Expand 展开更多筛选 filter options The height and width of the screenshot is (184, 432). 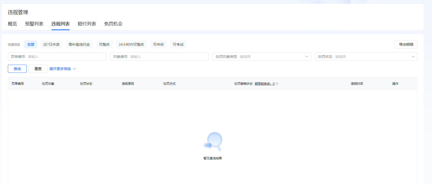(62, 69)
